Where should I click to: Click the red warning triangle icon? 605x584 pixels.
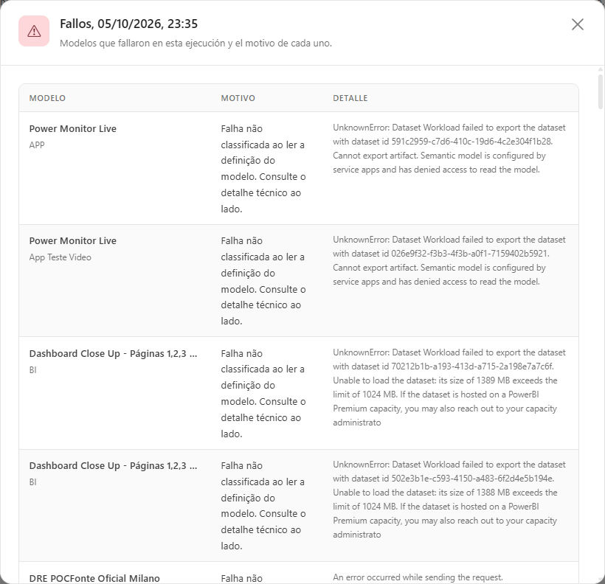pos(34,31)
